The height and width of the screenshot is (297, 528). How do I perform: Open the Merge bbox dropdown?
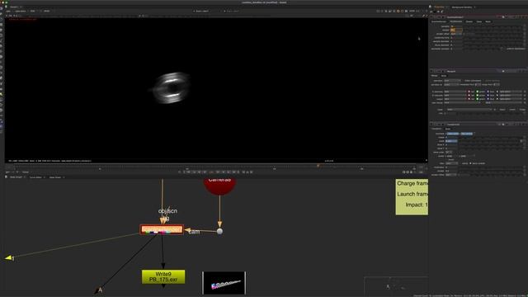pyautogui.click(x=451, y=84)
